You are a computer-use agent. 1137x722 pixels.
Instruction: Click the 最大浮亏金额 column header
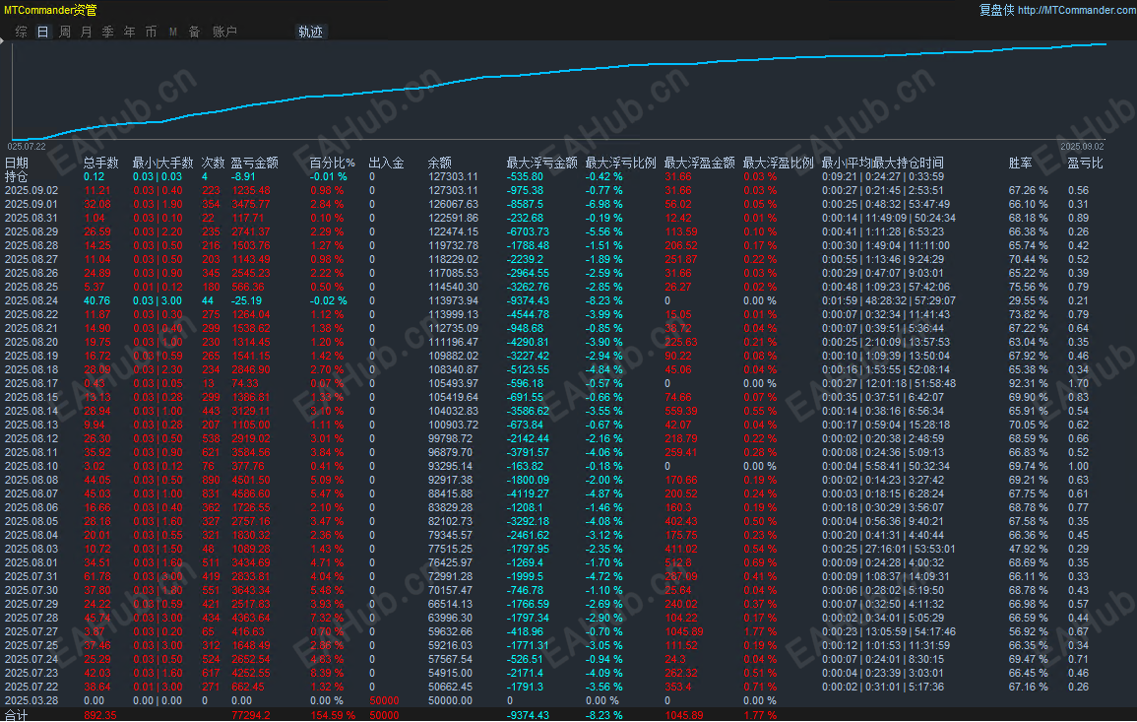(x=541, y=164)
